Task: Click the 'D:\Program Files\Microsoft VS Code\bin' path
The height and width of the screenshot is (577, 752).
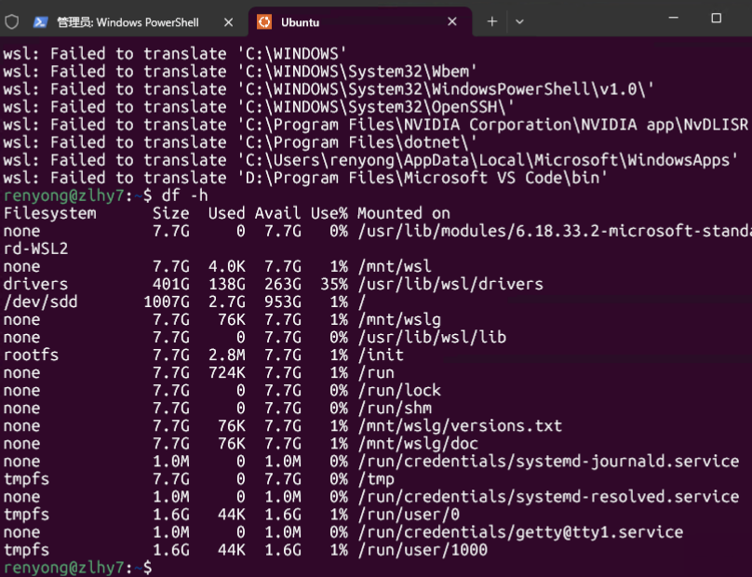Action: (x=423, y=178)
